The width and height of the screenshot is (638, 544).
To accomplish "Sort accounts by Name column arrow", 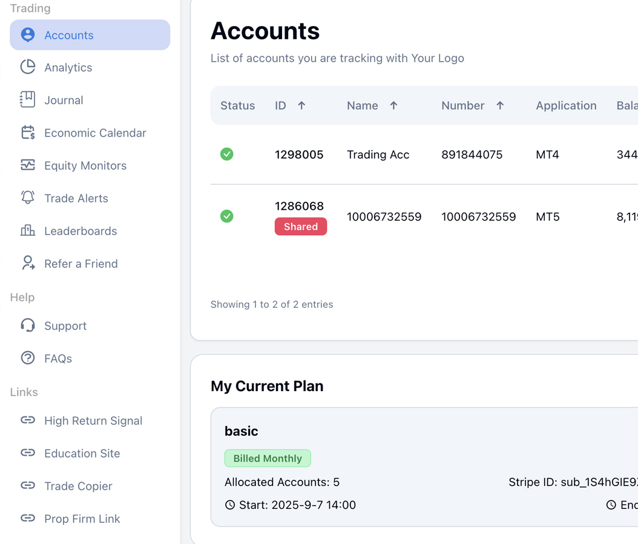I will coord(393,105).
